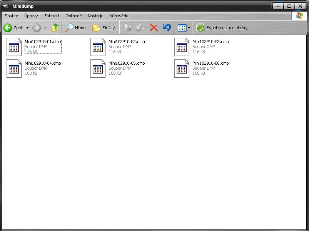309x231 pixels.
Task: Open the Zpět history dropdown arrow
Action: coord(27,28)
